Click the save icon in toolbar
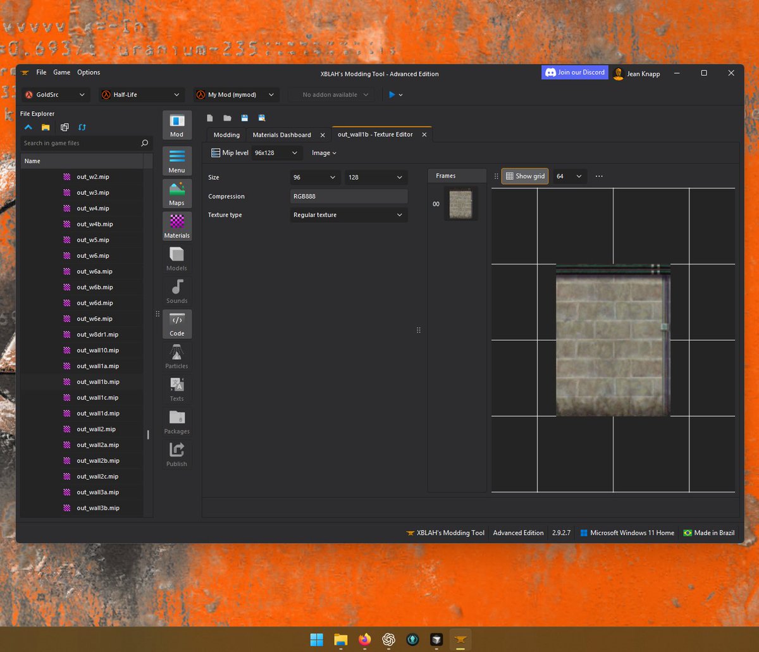 coord(244,118)
